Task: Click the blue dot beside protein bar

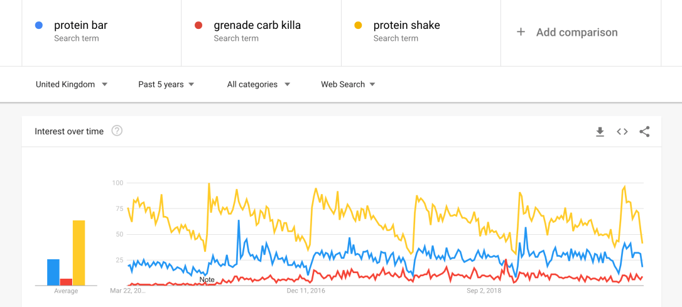Action: [39, 26]
